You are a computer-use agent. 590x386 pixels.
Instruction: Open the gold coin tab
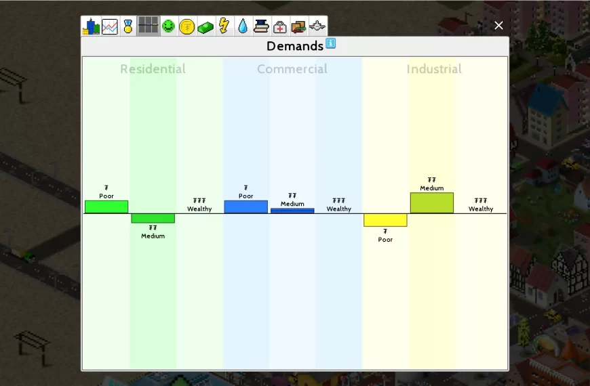click(x=186, y=26)
